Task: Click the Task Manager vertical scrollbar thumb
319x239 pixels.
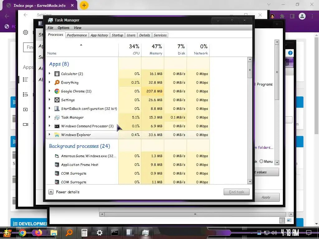Action: [250, 70]
